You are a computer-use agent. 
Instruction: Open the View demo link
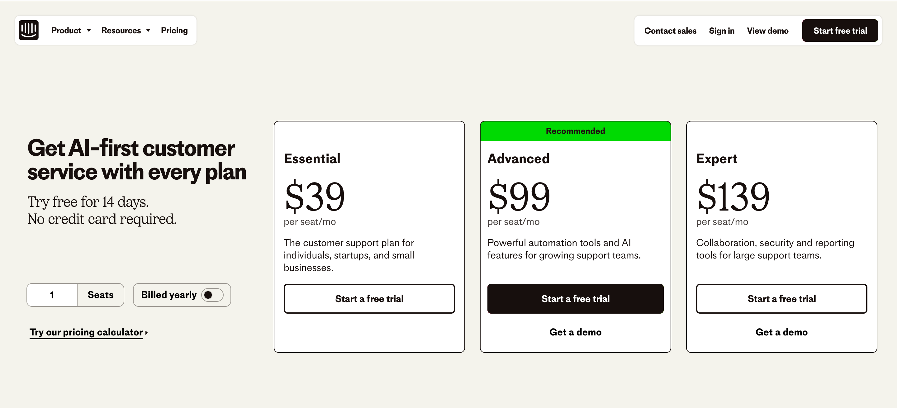click(767, 31)
